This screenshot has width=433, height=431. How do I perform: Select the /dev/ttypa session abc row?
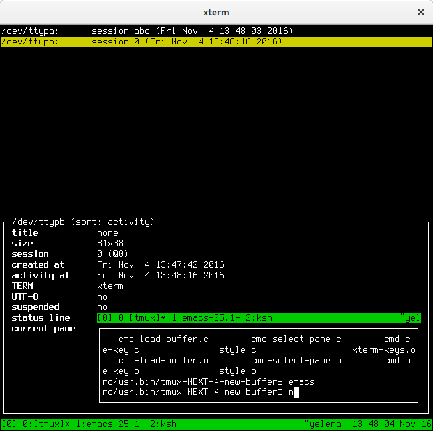(x=217, y=31)
